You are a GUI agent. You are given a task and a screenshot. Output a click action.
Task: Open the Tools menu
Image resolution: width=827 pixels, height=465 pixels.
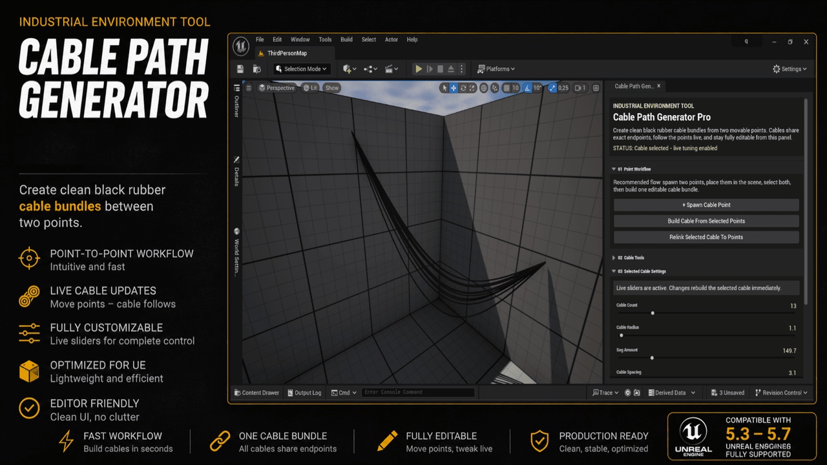(325, 39)
